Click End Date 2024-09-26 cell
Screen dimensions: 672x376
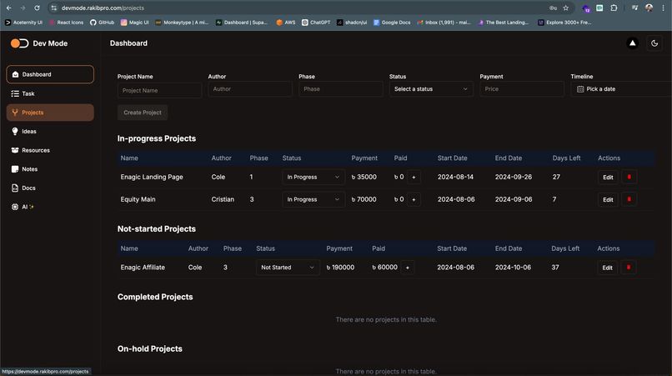coord(514,177)
